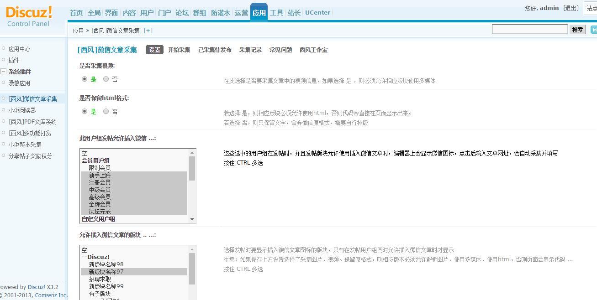Open the 运营 top menu
This screenshot has height=300, width=597.
pos(241,13)
